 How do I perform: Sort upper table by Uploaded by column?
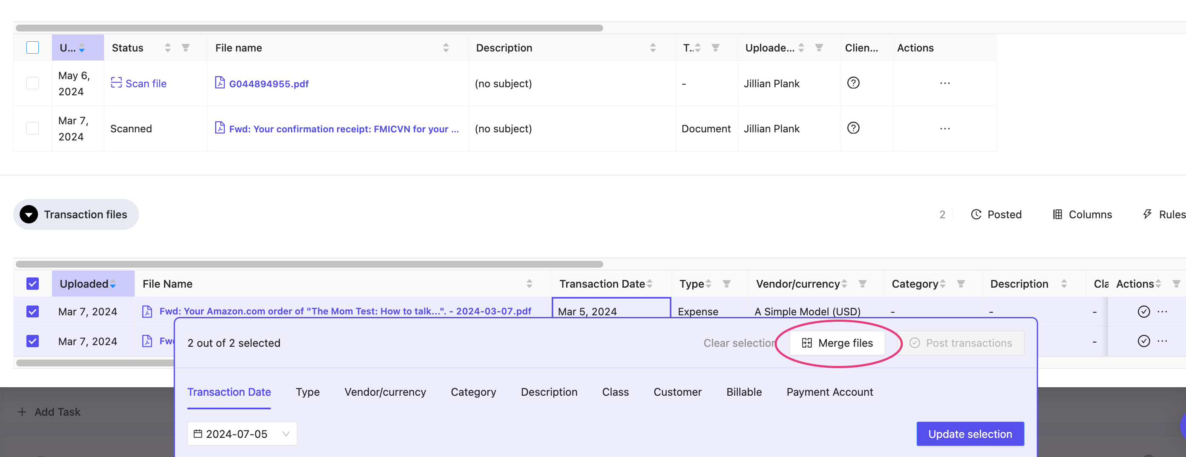[801, 47]
